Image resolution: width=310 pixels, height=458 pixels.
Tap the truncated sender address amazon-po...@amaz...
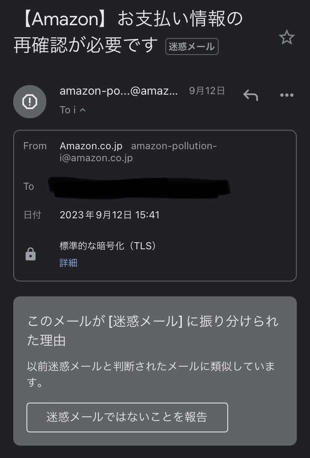pos(119,91)
